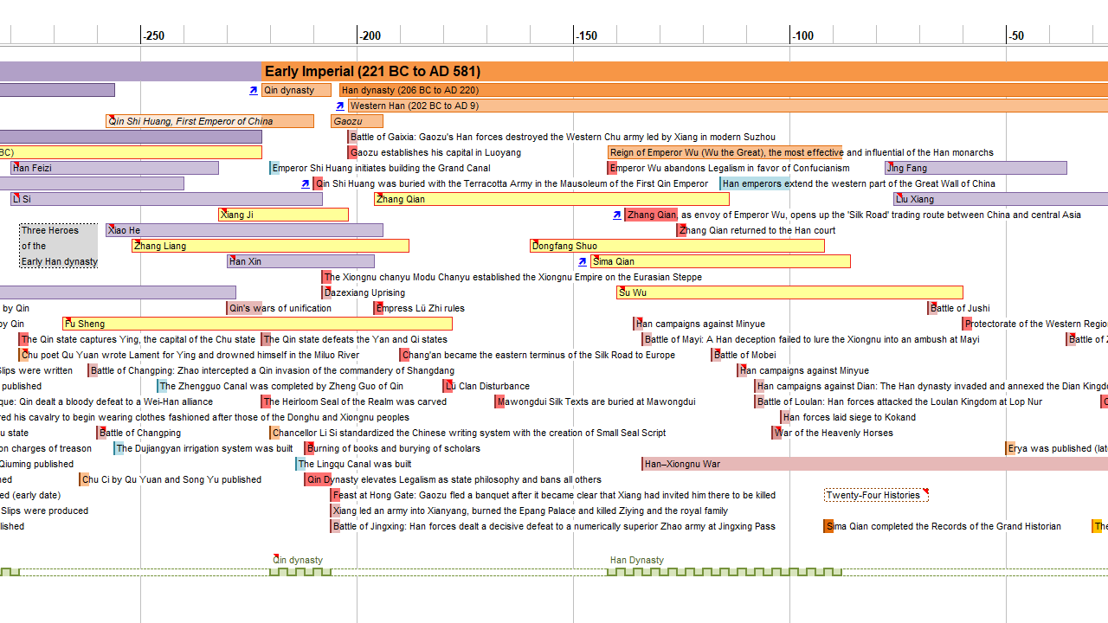Viewport: 1108px width, 623px height.
Task: Click the link arrow beside Sima Qian bar
Action: [582, 261]
